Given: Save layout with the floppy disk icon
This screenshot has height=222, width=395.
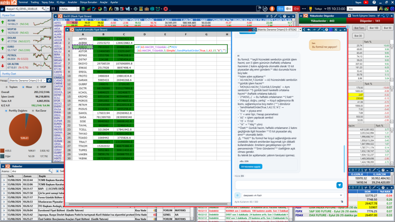Looking at the screenshot, I should tap(53, 9).
